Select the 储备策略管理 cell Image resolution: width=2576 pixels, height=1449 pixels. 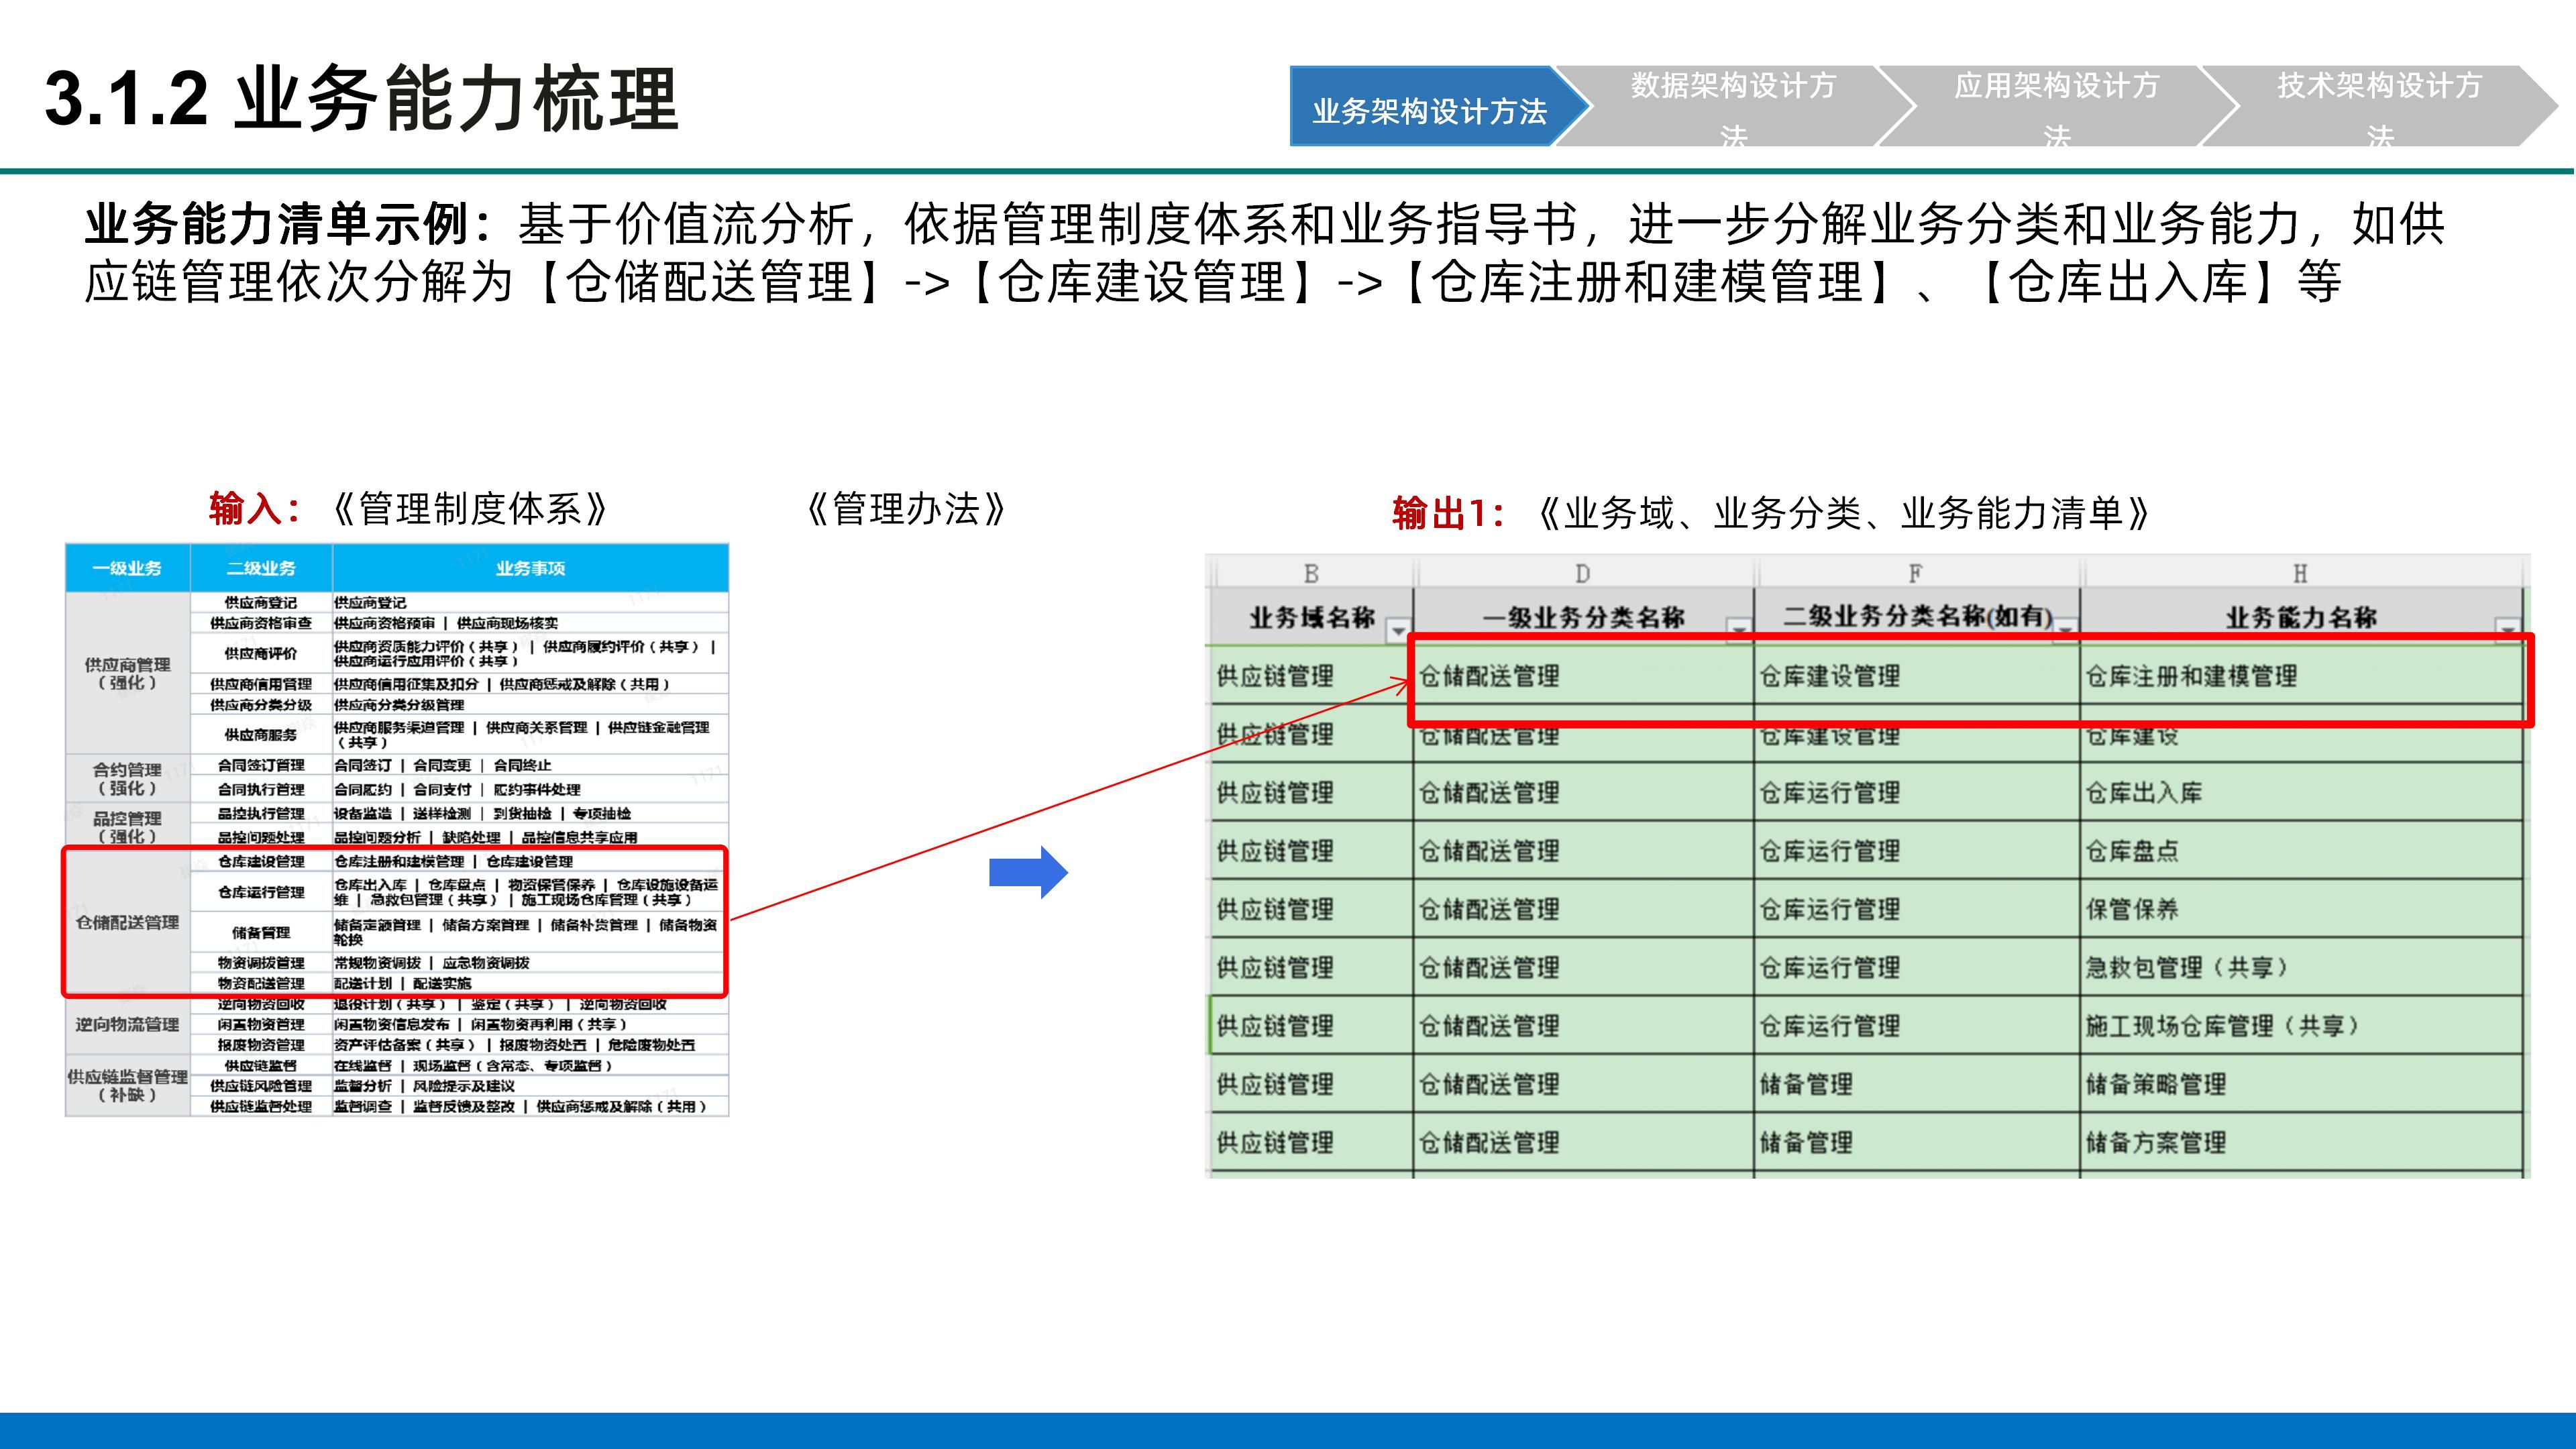pos(2300,1084)
